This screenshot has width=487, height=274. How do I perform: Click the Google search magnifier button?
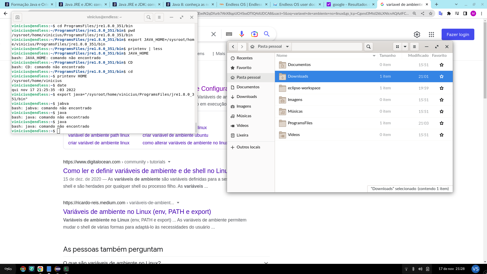coord(267,34)
